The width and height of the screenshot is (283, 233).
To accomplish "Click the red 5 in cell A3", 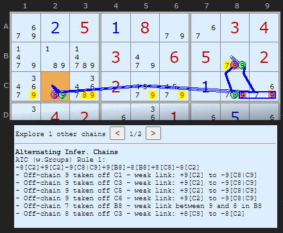I will click(85, 28).
